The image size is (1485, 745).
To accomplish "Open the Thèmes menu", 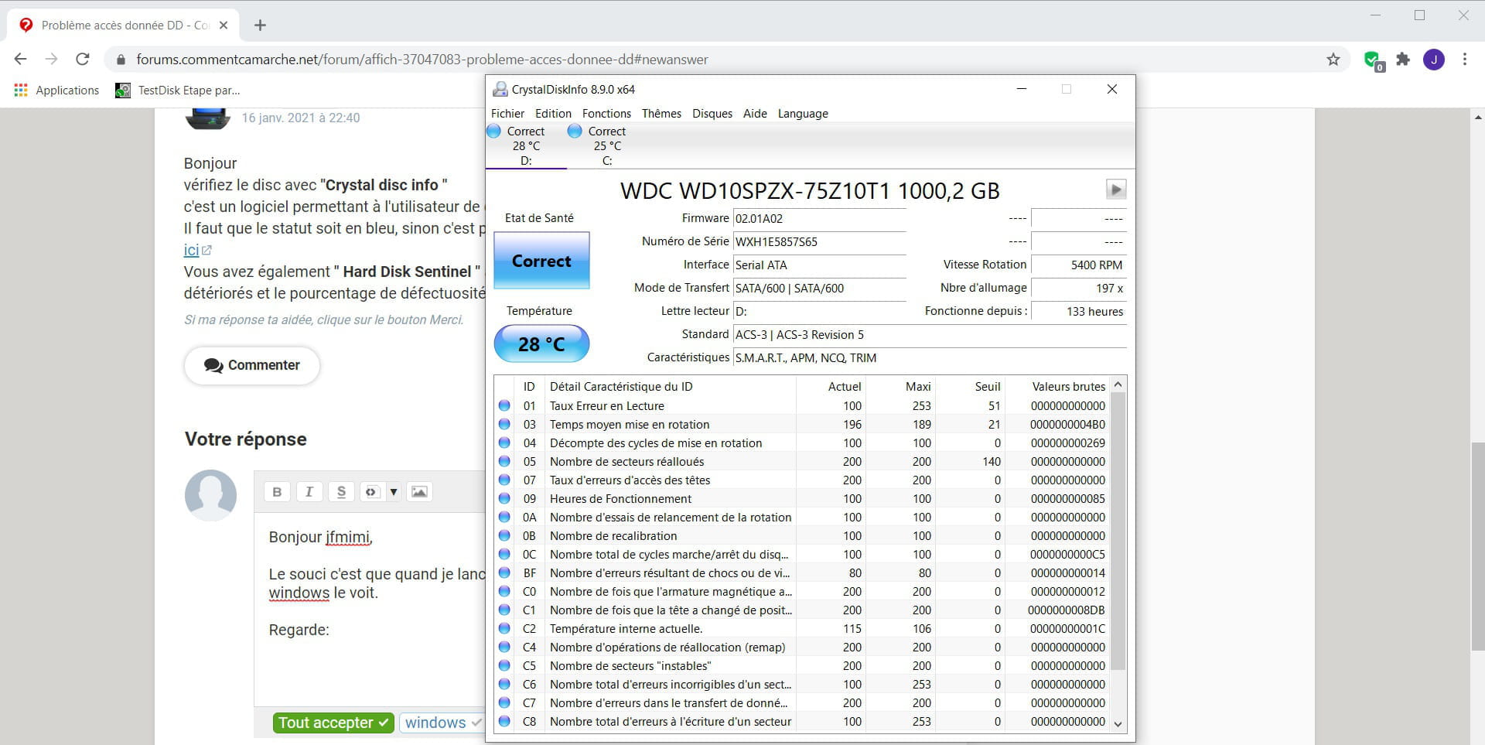I will [661, 114].
